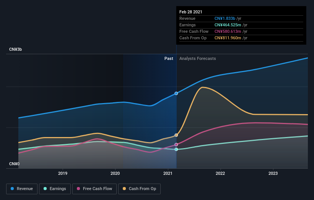The height and width of the screenshot is (200, 314).
Task: Click the Analysts Forecasts label
Action: (198, 58)
